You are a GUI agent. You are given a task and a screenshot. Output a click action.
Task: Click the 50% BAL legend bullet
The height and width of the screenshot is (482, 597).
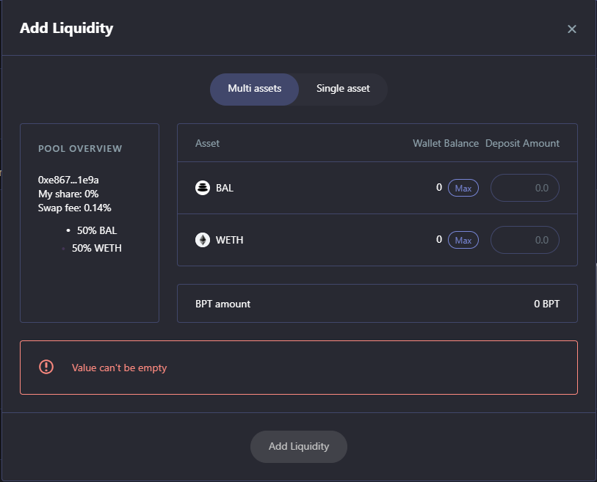pyautogui.click(x=68, y=230)
